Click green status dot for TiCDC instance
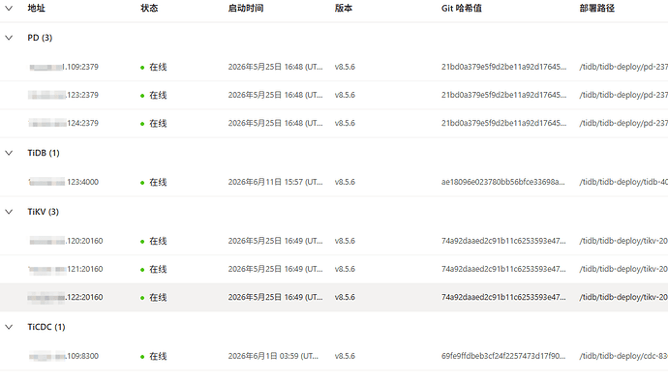The image size is (668, 380). pyautogui.click(x=142, y=357)
